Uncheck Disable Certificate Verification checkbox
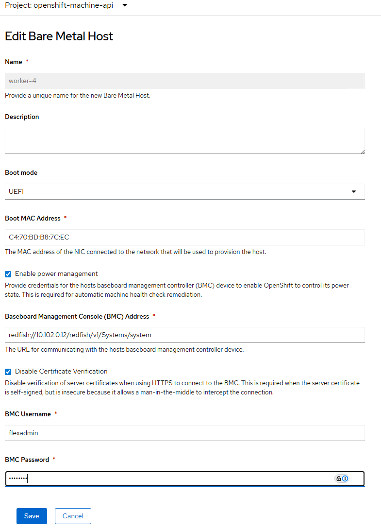Screen dimensions: 381x529 pyautogui.click(x=8, y=372)
